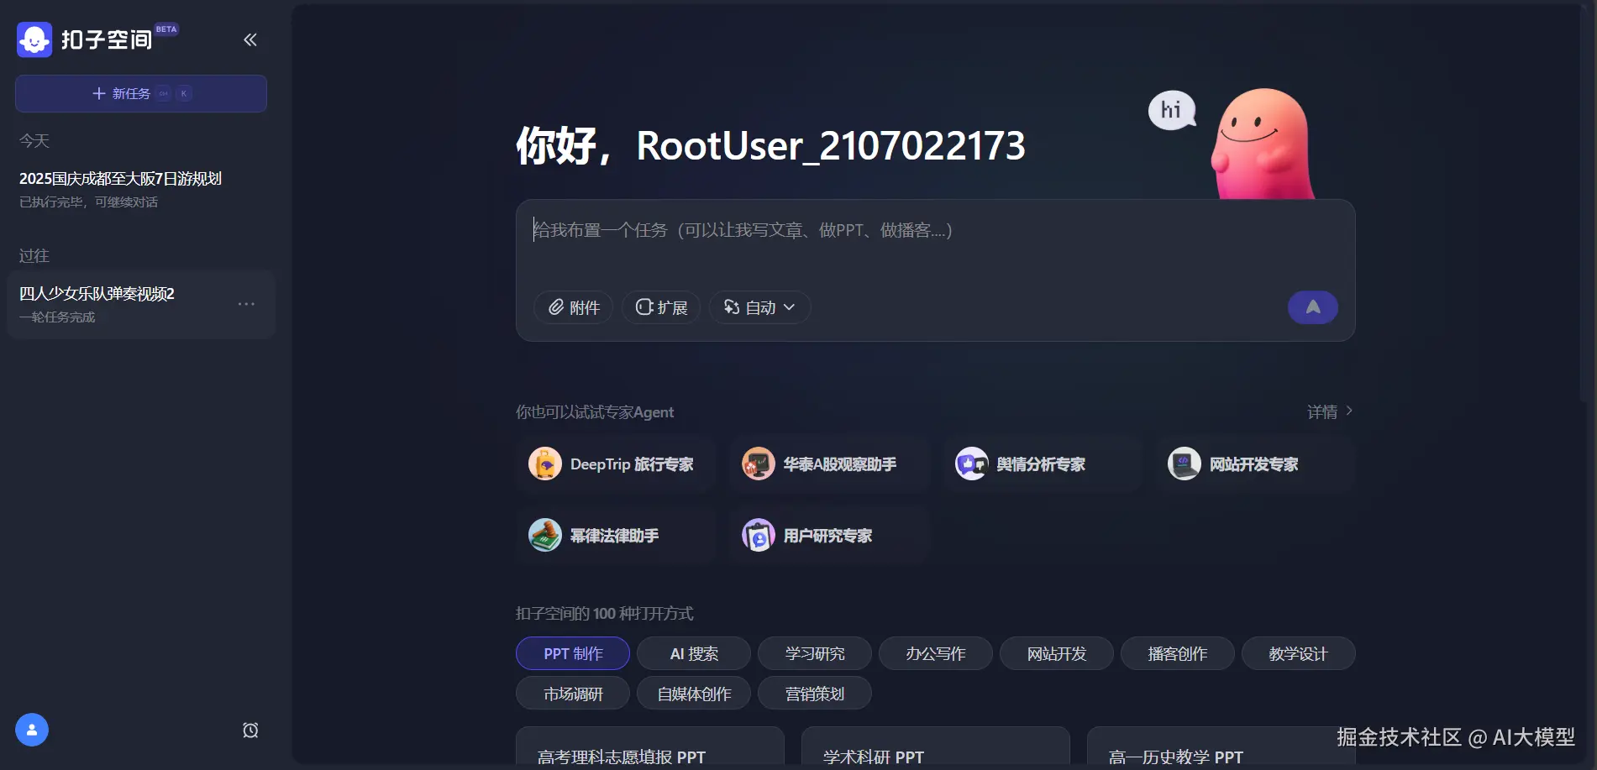
Task: Click the 舆情分析专家 label
Action: (x=1041, y=464)
